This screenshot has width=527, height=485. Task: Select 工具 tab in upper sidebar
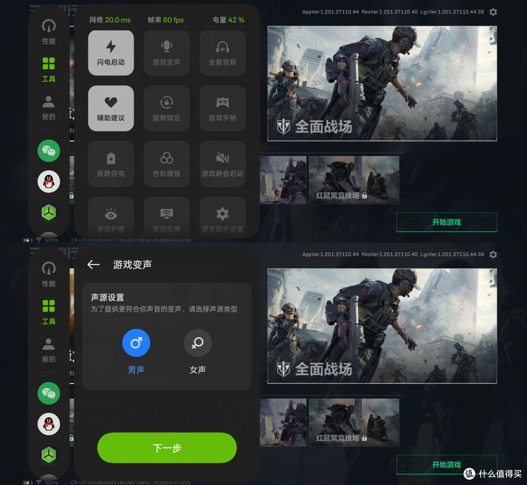point(49,70)
